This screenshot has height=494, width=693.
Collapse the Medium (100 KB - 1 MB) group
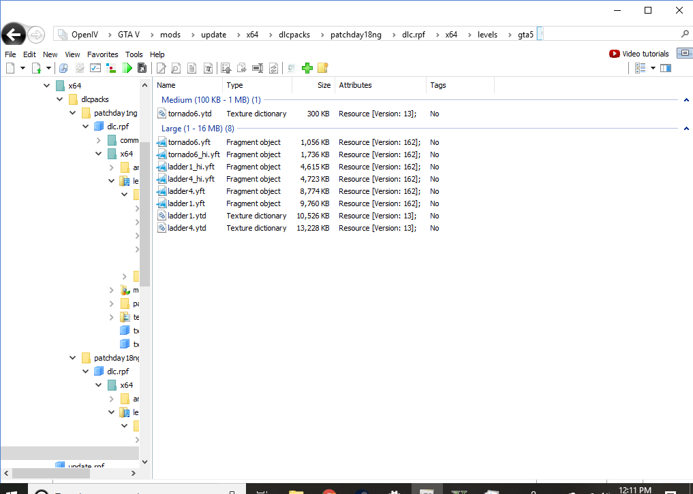pos(686,100)
